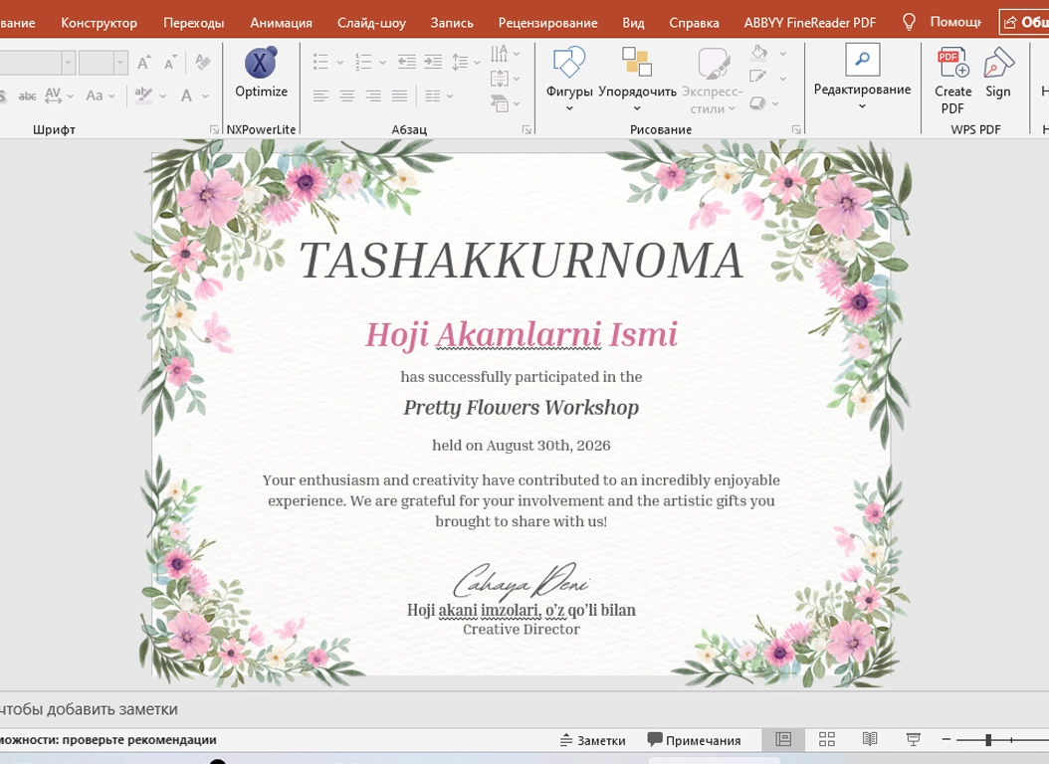Open the Редактирование editing menu
This screenshot has width=1049, height=764.
point(862,78)
